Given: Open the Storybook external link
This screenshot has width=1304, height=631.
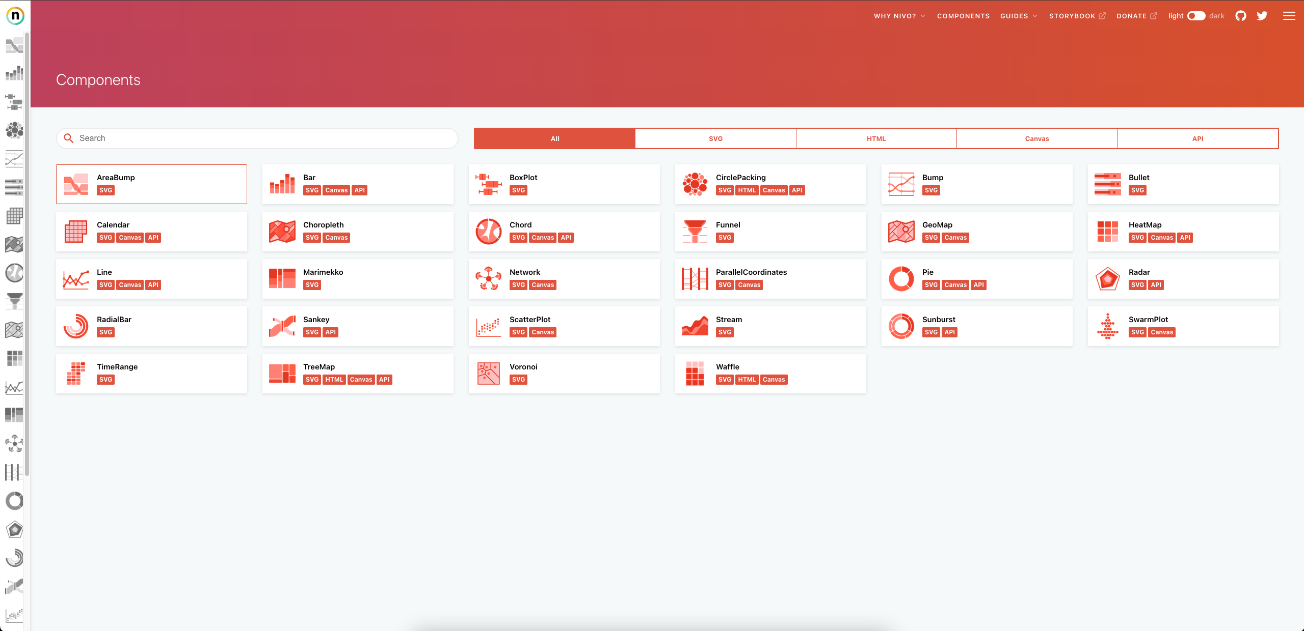Looking at the screenshot, I should pyautogui.click(x=1077, y=16).
